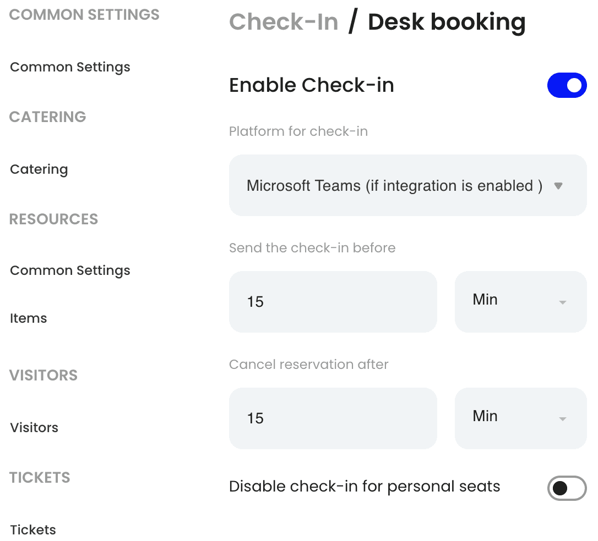The width and height of the screenshot is (598, 541).
Task: Click the CATERING section heading
Action: pos(48,117)
